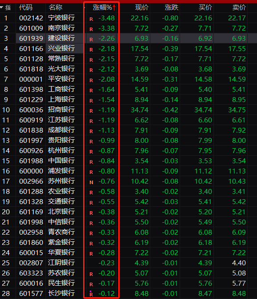Click the R icon in the 建设银行 row
257x299 pixels.
point(91,39)
